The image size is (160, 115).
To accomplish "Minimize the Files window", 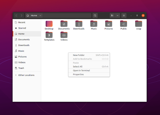I will coord(131,15).
